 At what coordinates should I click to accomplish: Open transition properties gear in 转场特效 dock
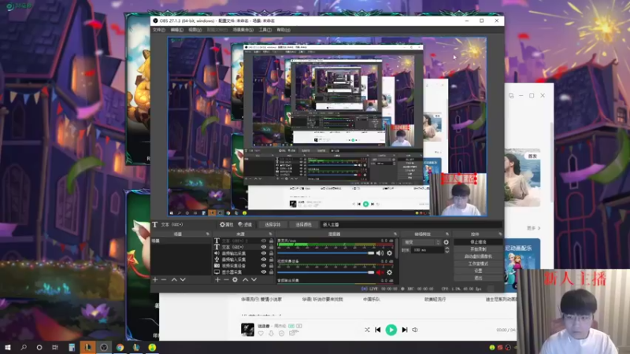point(446,242)
